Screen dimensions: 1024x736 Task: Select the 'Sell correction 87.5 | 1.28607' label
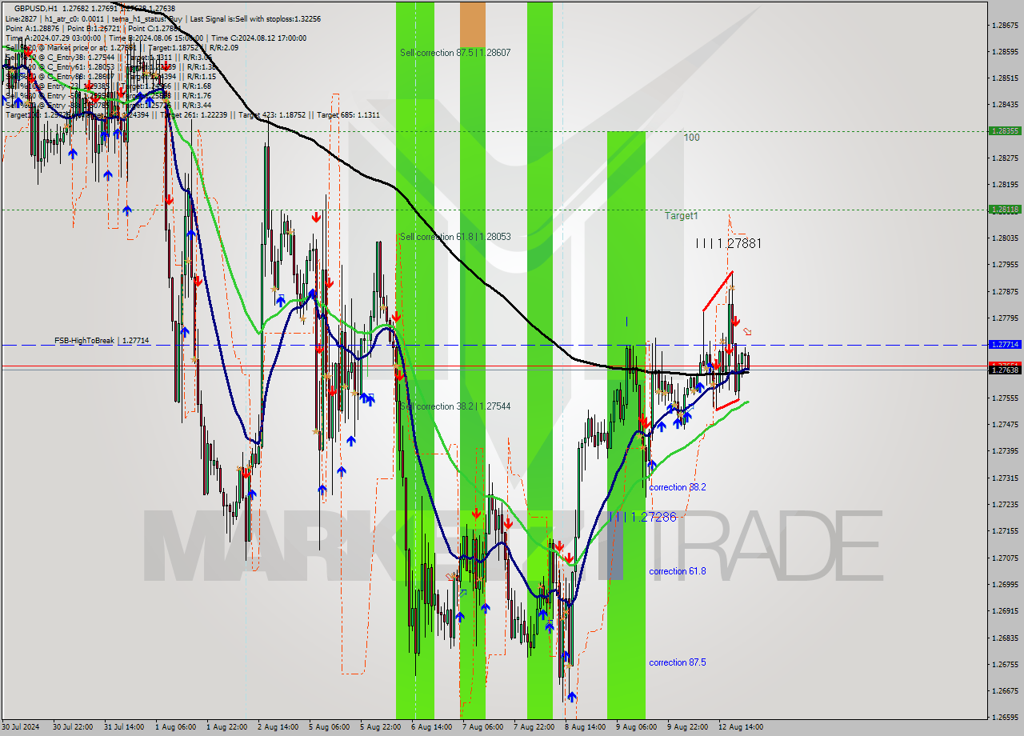click(x=455, y=53)
